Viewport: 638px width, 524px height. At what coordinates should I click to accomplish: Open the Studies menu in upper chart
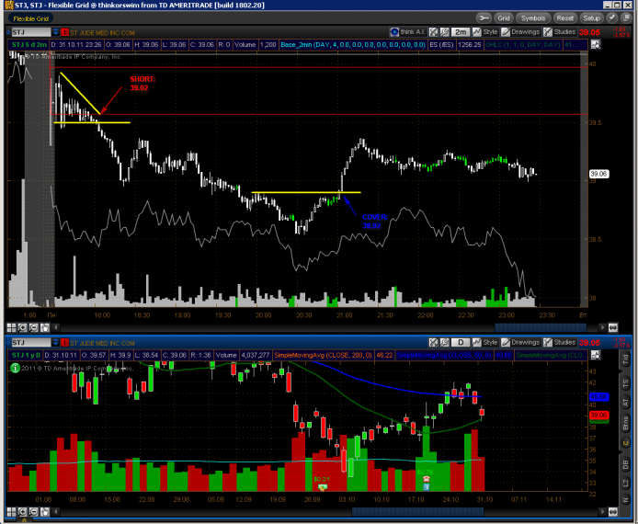coord(560,32)
